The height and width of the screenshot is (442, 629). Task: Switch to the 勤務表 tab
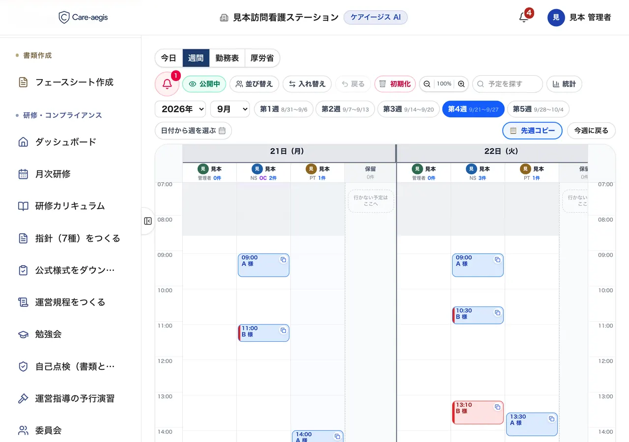click(227, 58)
